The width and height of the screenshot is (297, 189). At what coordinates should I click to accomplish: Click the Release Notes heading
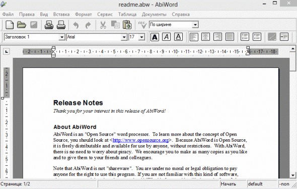point(78,103)
